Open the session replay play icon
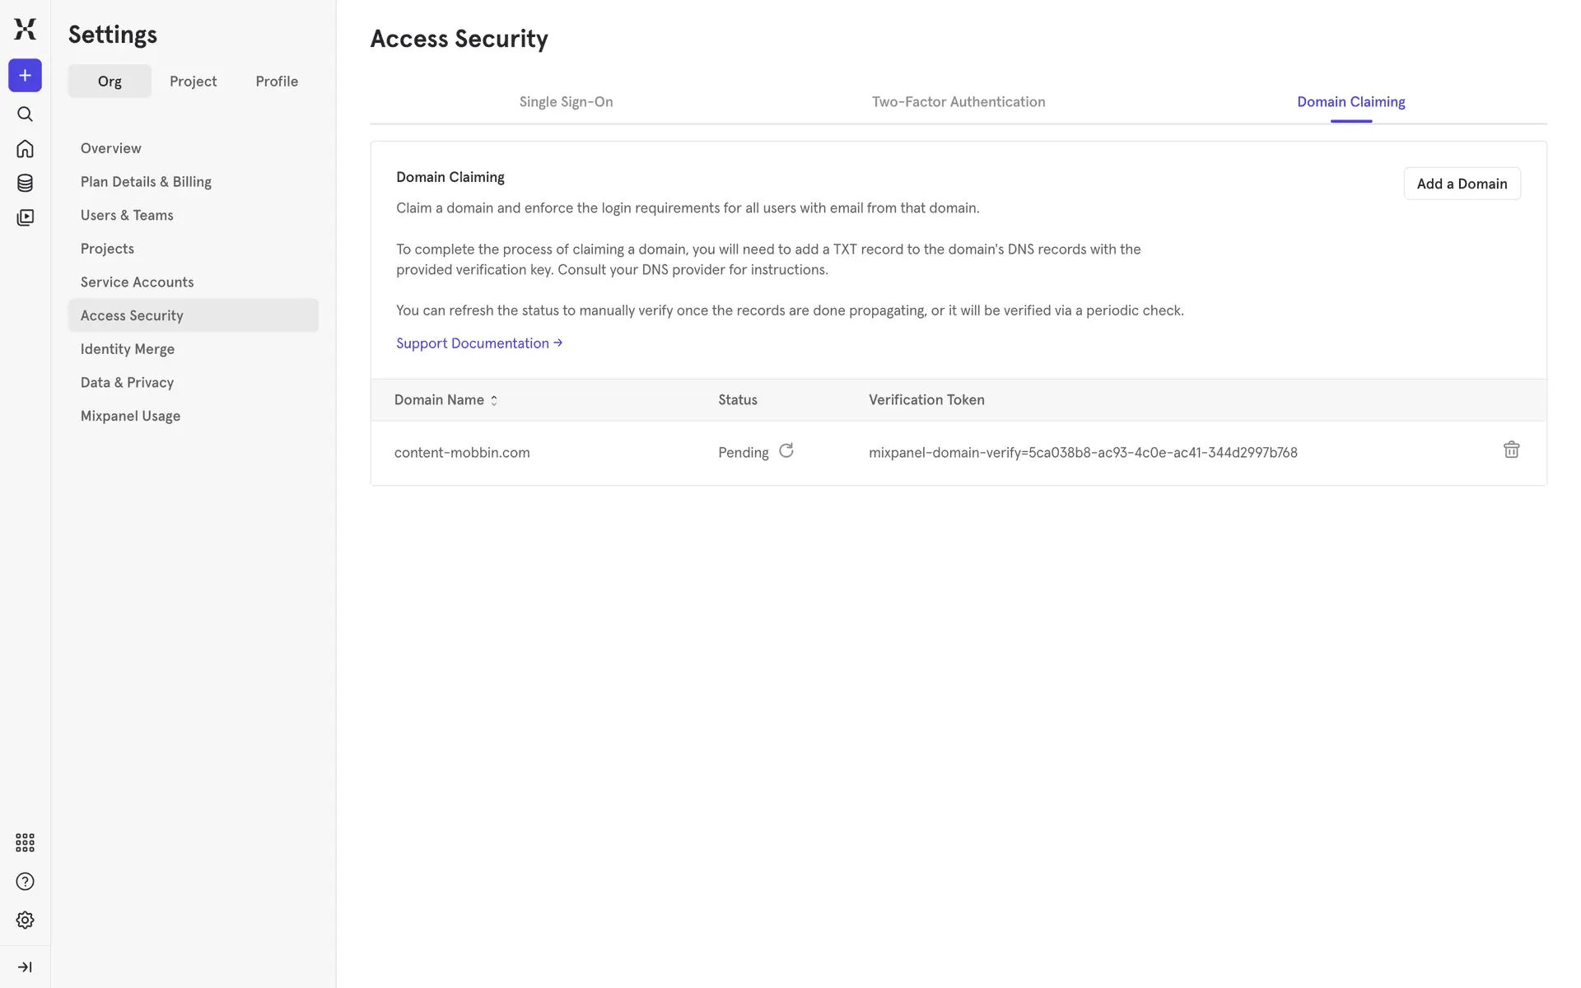Viewport: 1581px width, 988px height. pyautogui.click(x=25, y=217)
